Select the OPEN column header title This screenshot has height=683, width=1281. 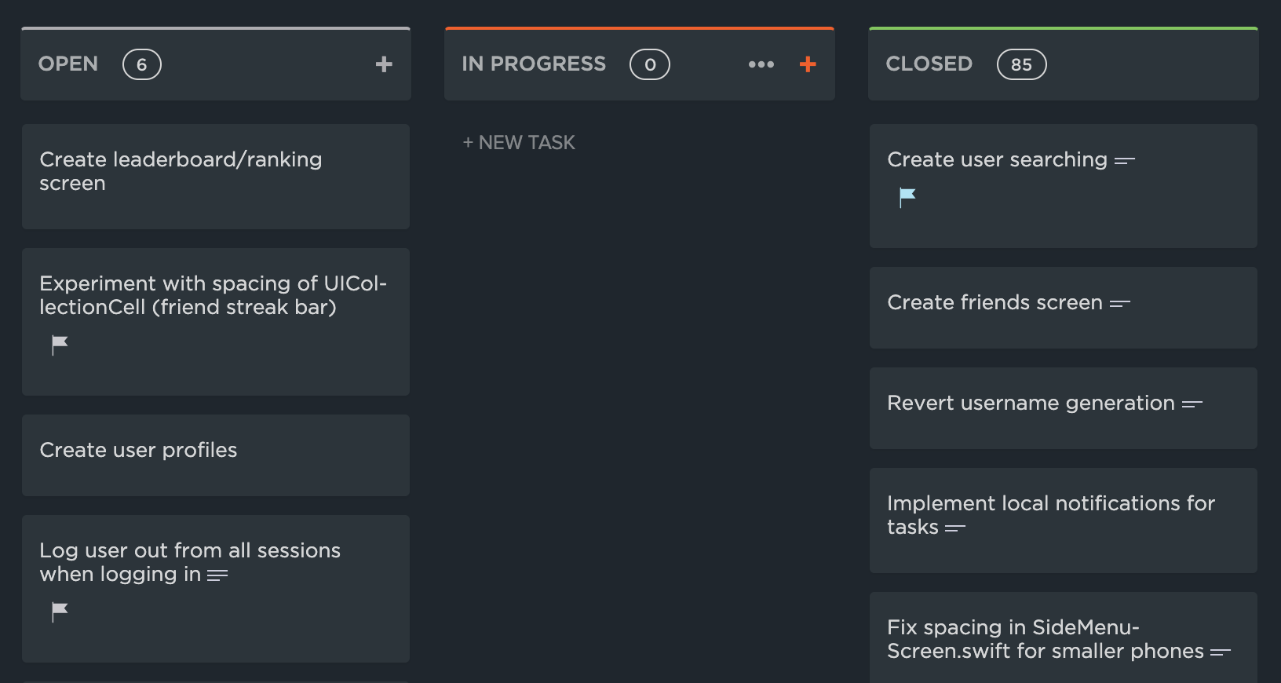click(x=68, y=64)
